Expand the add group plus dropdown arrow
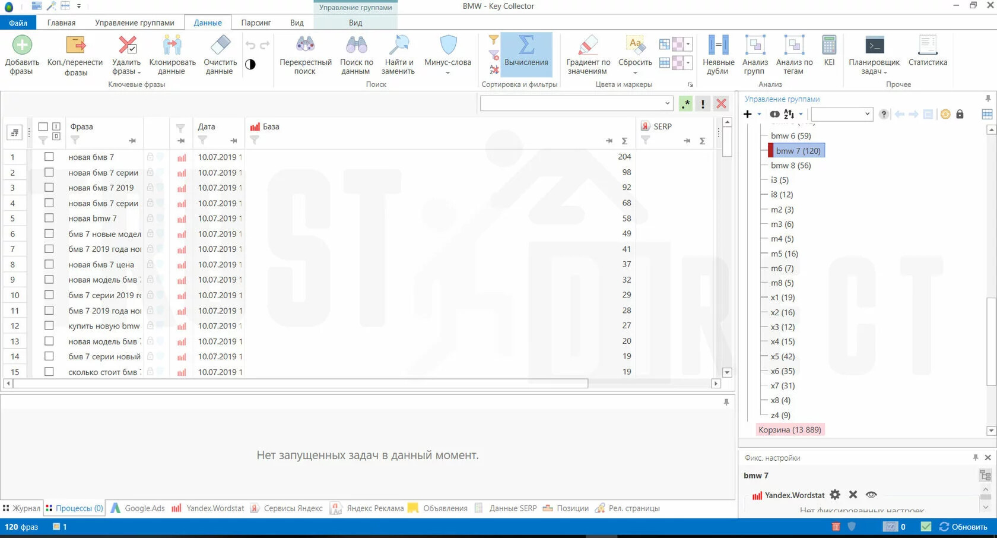This screenshot has height=538, width=997. coord(759,114)
